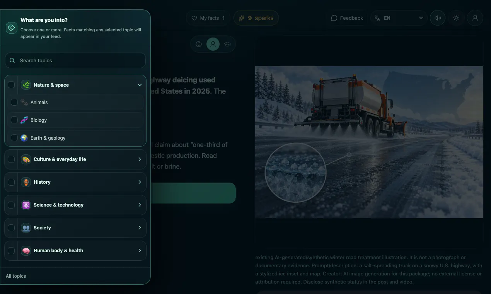Toggle sound with the speaker icon

438,18
